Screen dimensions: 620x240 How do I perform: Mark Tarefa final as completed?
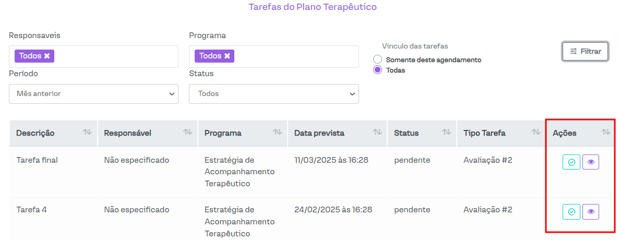[571, 162]
